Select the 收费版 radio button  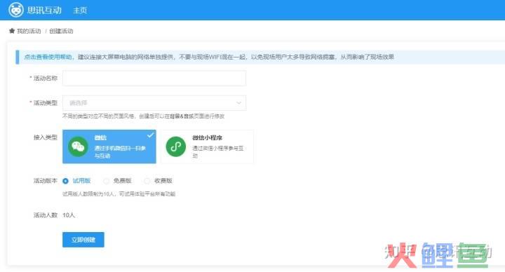[147, 181]
